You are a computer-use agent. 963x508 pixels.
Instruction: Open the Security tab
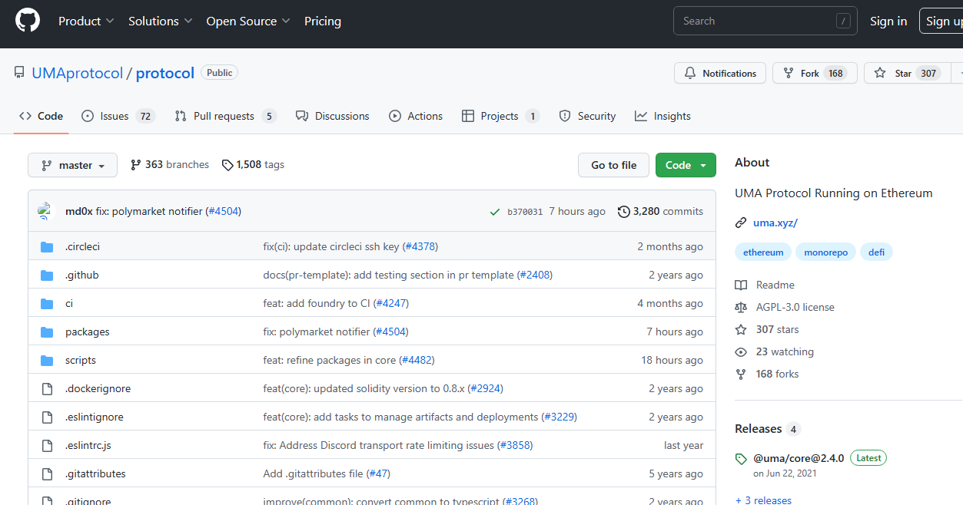pyautogui.click(x=587, y=116)
